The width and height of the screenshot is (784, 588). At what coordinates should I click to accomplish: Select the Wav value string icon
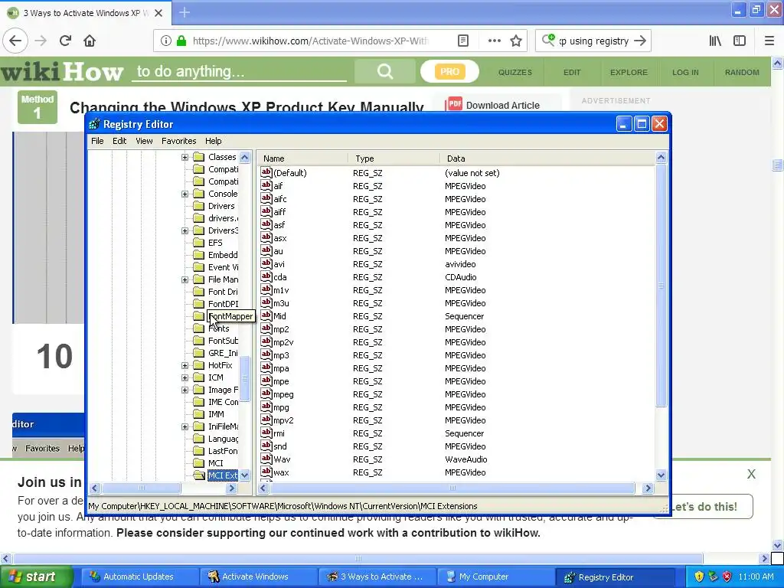[x=266, y=459]
